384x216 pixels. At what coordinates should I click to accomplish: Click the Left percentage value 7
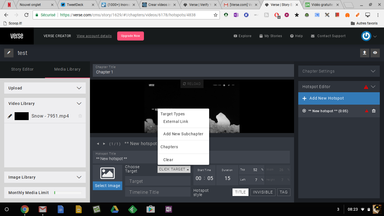tap(256, 180)
